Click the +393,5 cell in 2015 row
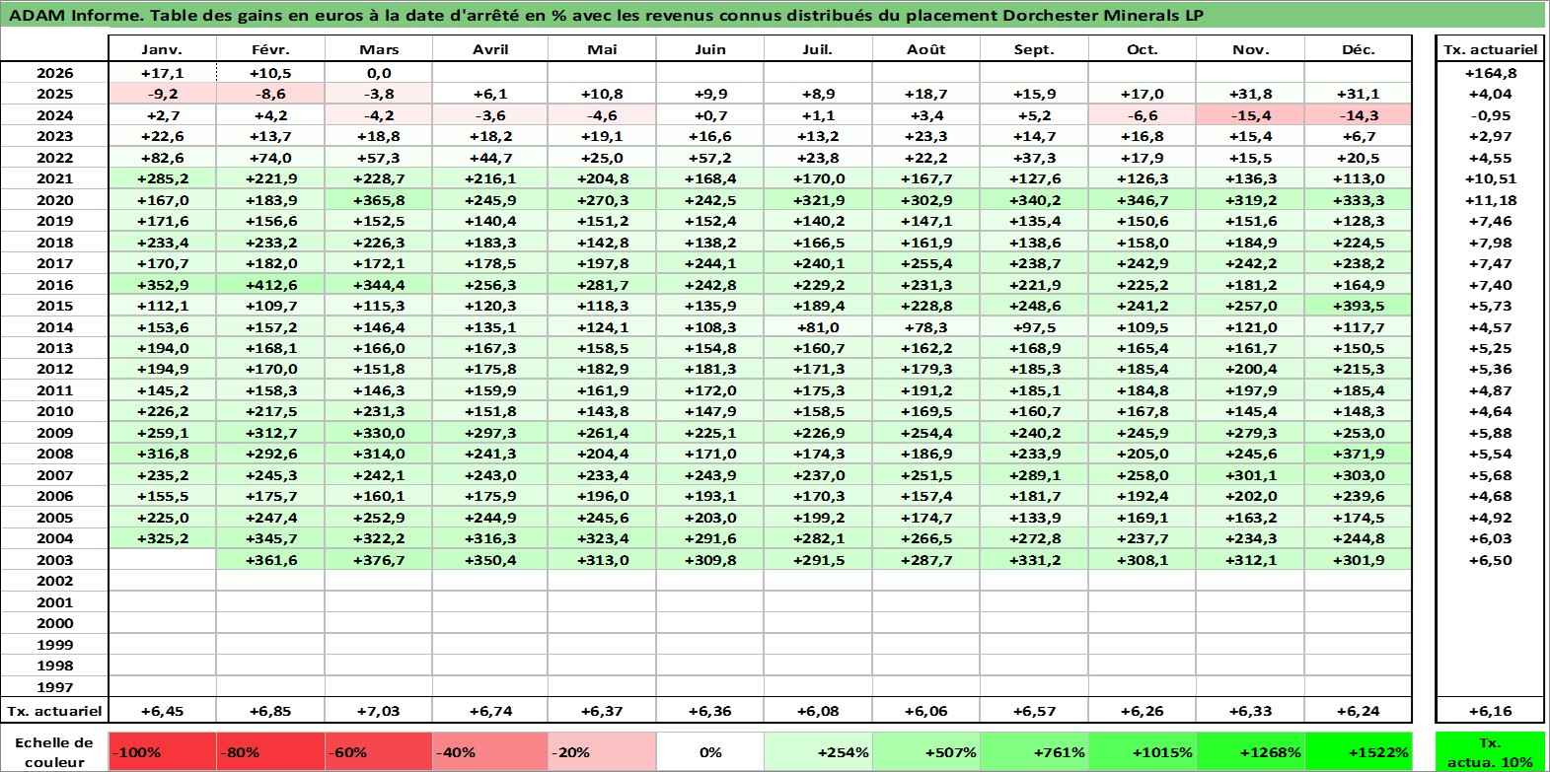Viewport: 1550px width, 772px height. (x=1358, y=306)
